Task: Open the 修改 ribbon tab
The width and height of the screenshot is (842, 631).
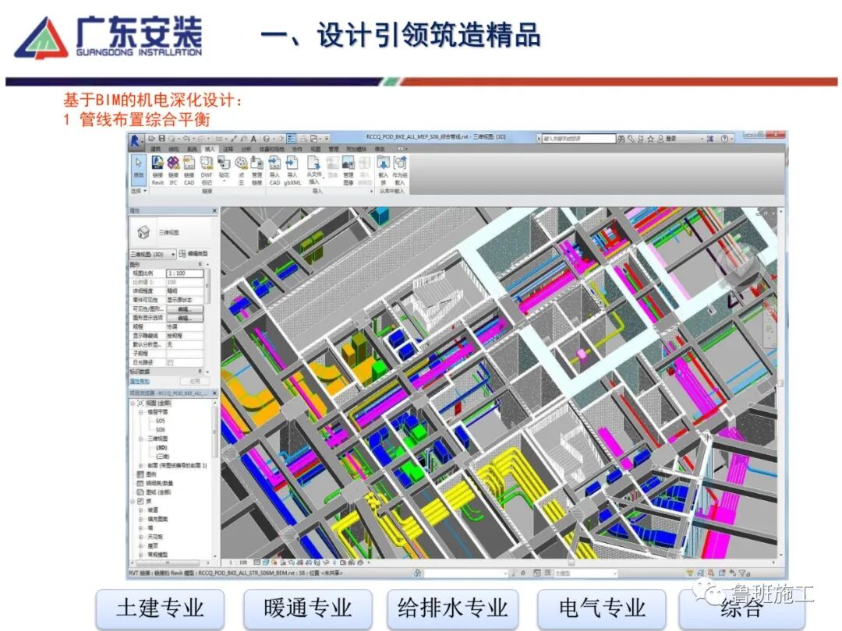Action: point(380,149)
